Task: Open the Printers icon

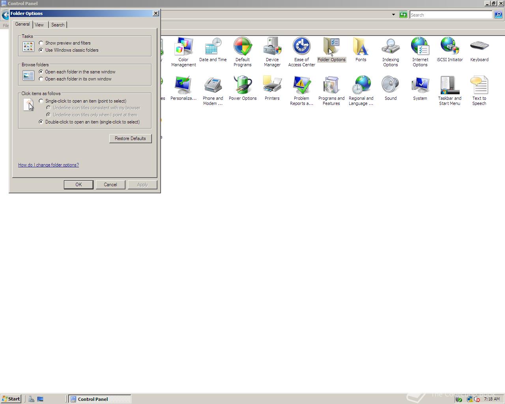Action: (272, 88)
